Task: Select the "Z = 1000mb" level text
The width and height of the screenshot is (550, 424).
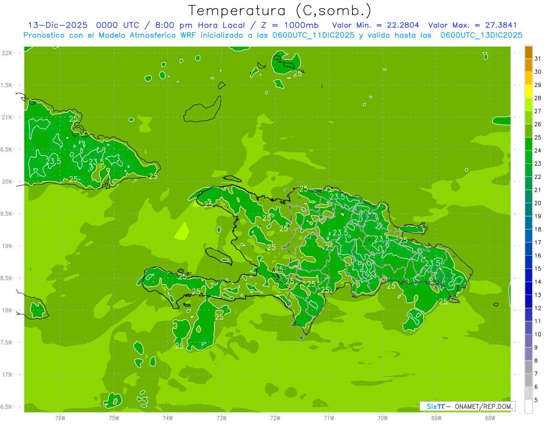Action: pyautogui.click(x=290, y=25)
